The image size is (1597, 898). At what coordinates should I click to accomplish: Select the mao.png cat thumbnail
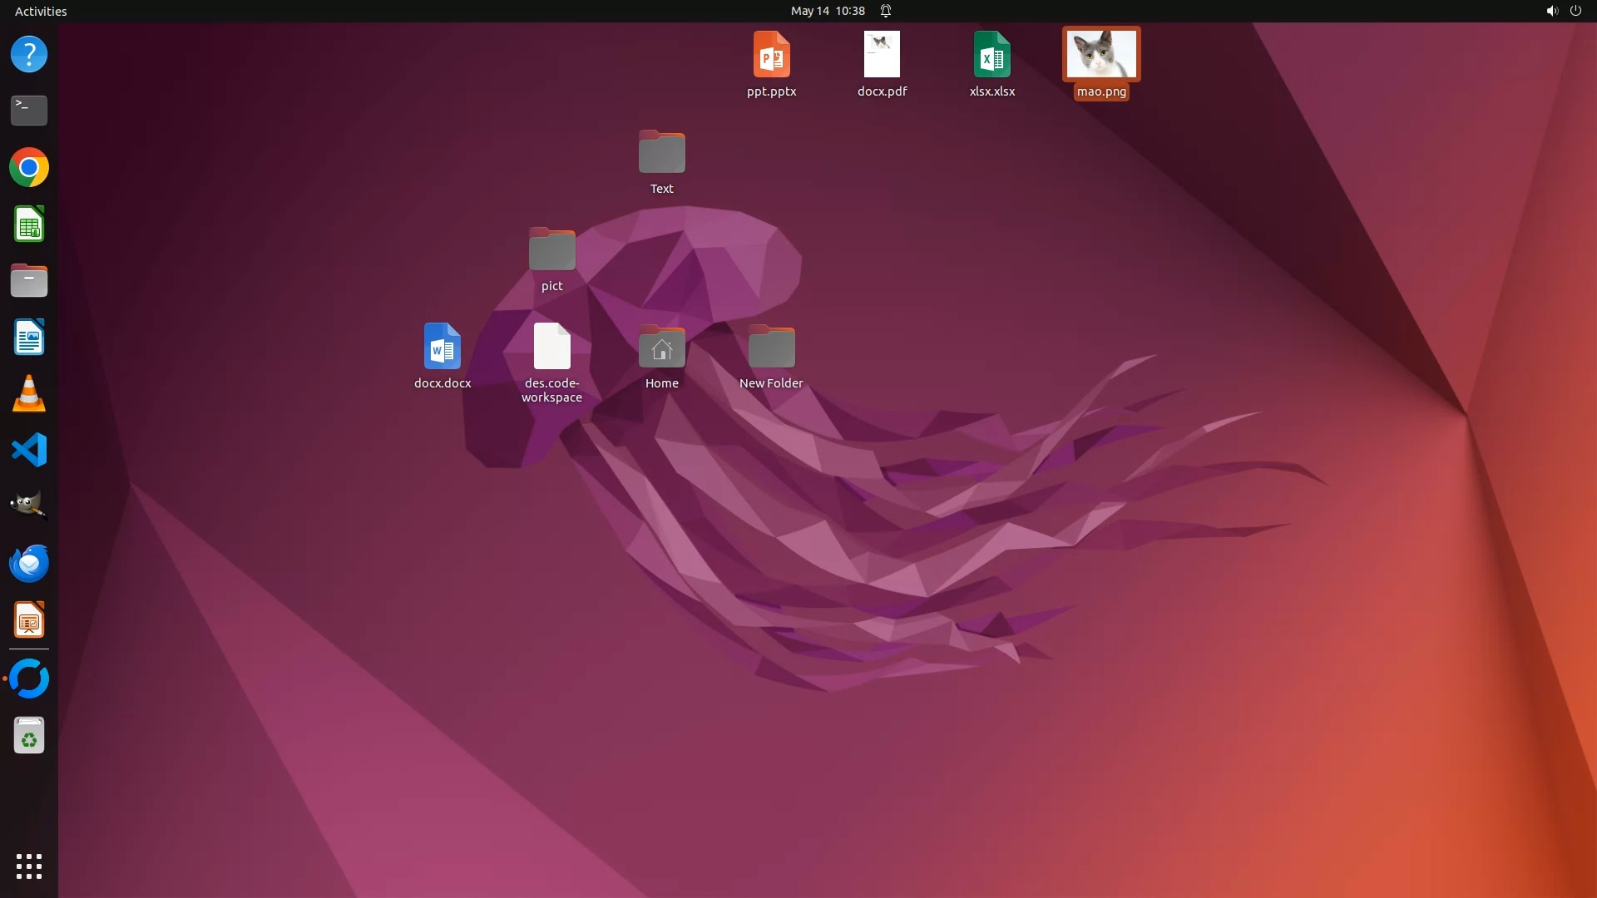pos(1101,55)
